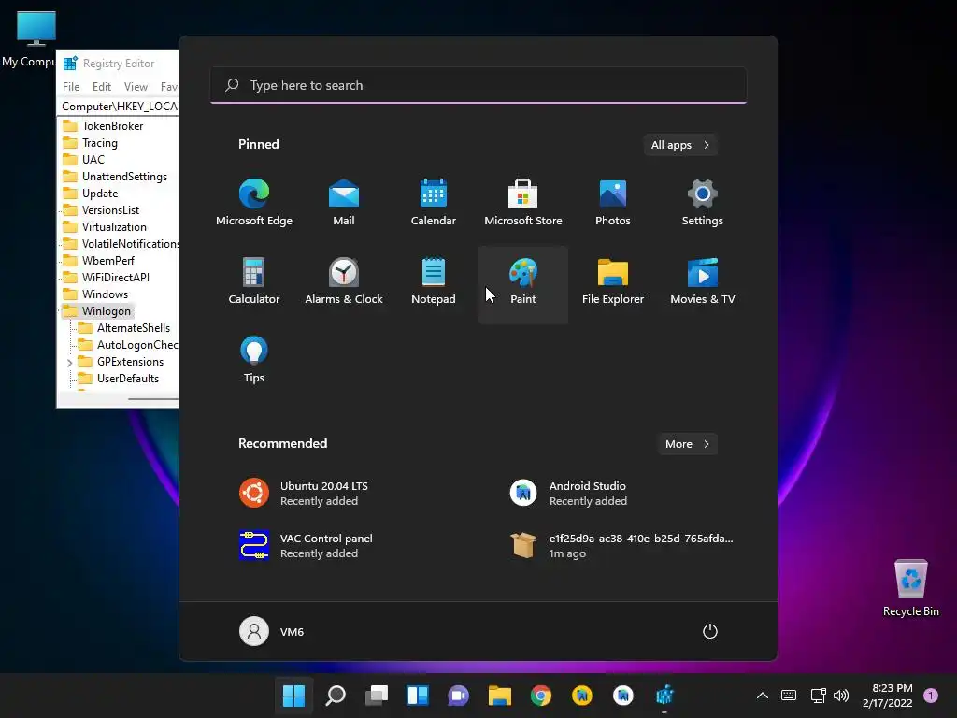The image size is (957, 718).
Task: Open Registry Editor File menu
Action: point(71,87)
